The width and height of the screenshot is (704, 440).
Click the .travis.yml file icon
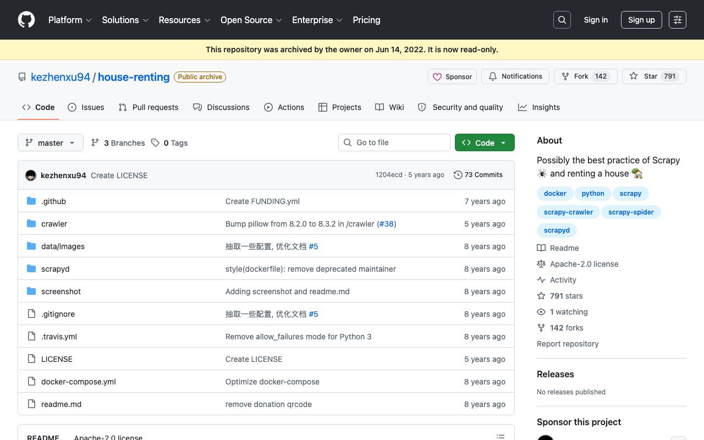click(31, 337)
